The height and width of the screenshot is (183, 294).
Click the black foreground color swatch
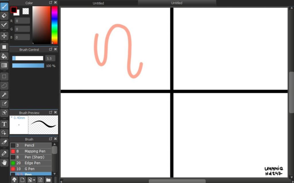pos(13,10)
